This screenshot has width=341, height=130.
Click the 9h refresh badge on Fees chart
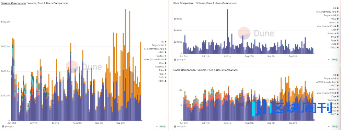pyautogui.click(x=336, y=59)
